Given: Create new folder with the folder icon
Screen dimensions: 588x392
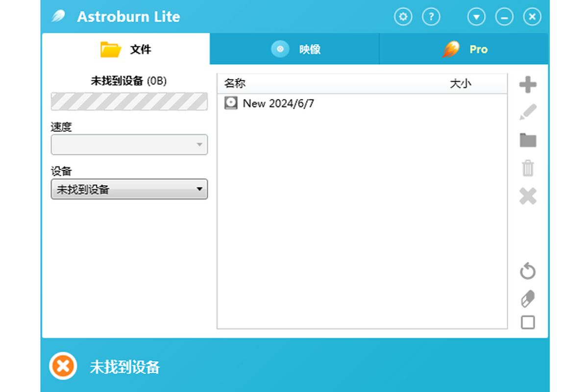Looking at the screenshot, I should coord(528,140).
